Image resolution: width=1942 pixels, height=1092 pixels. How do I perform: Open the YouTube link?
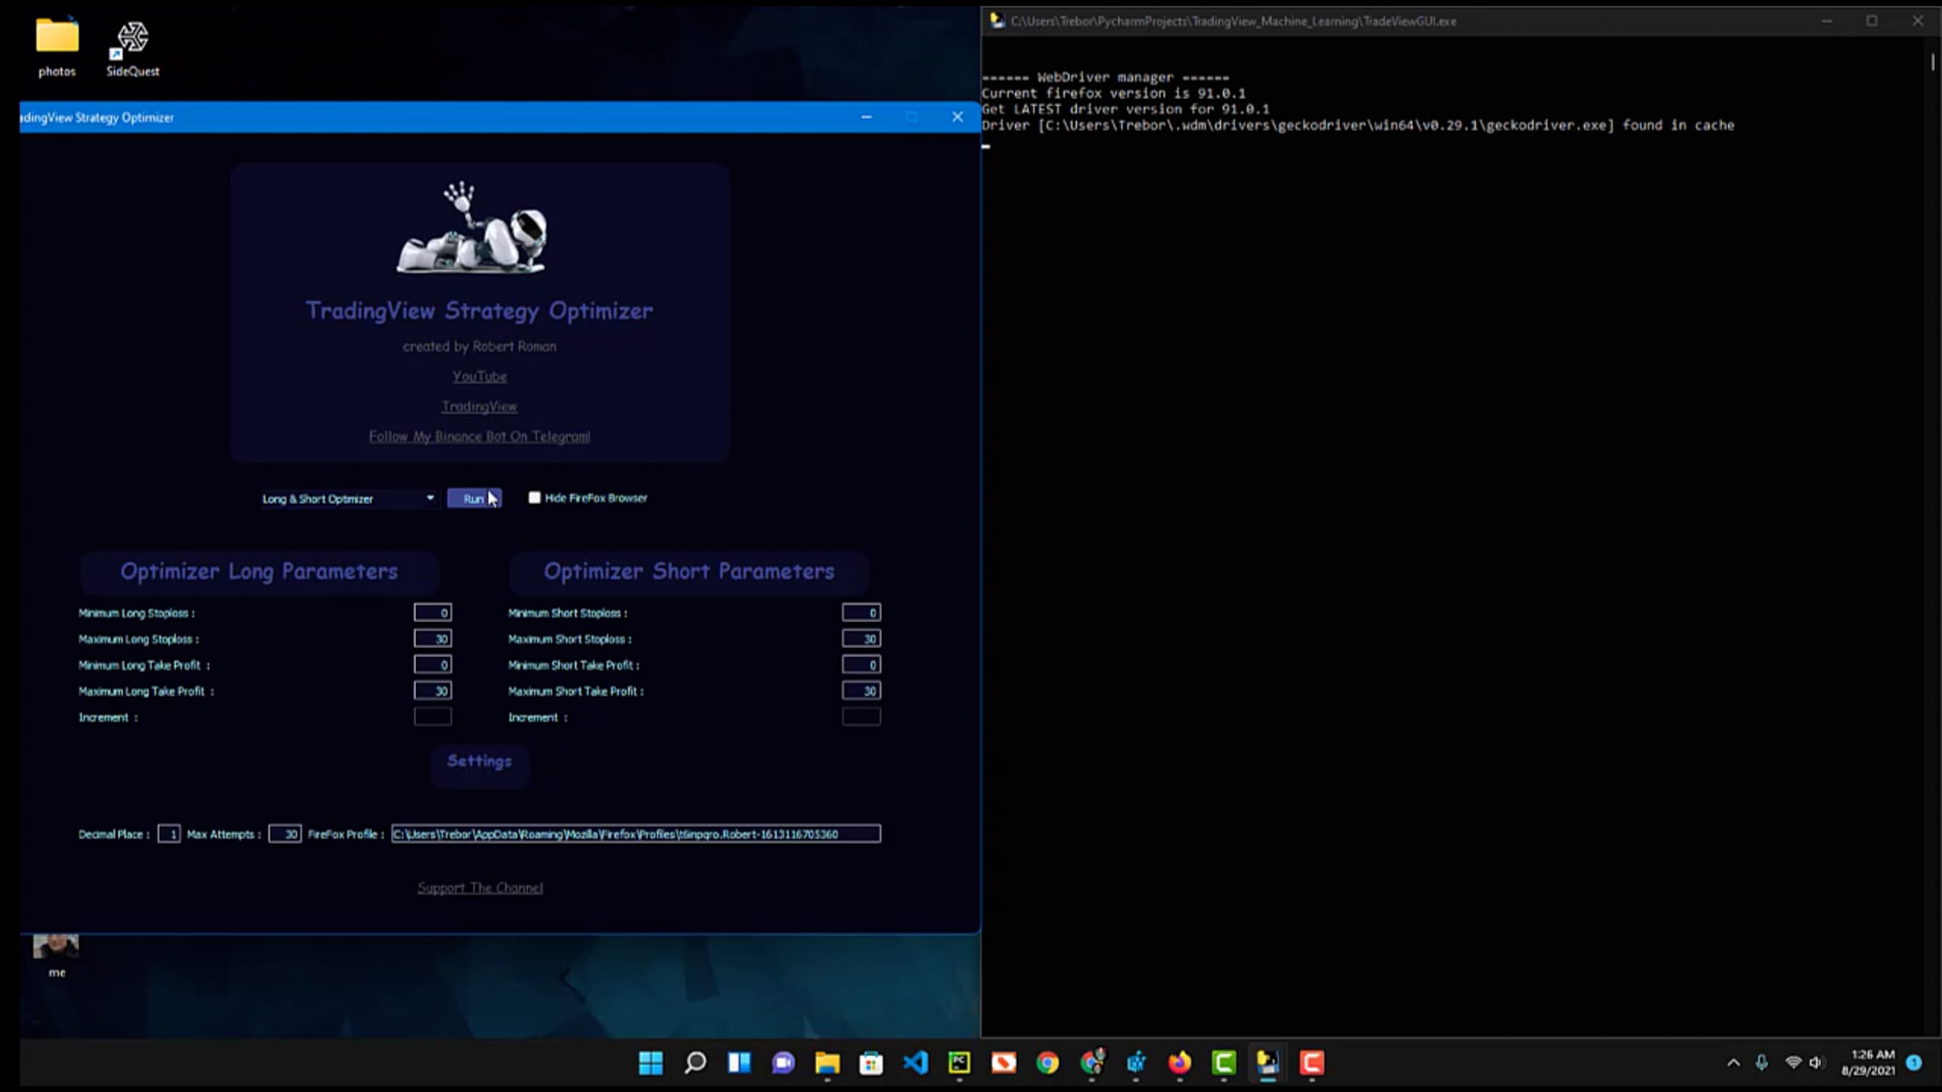click(480, 376)
